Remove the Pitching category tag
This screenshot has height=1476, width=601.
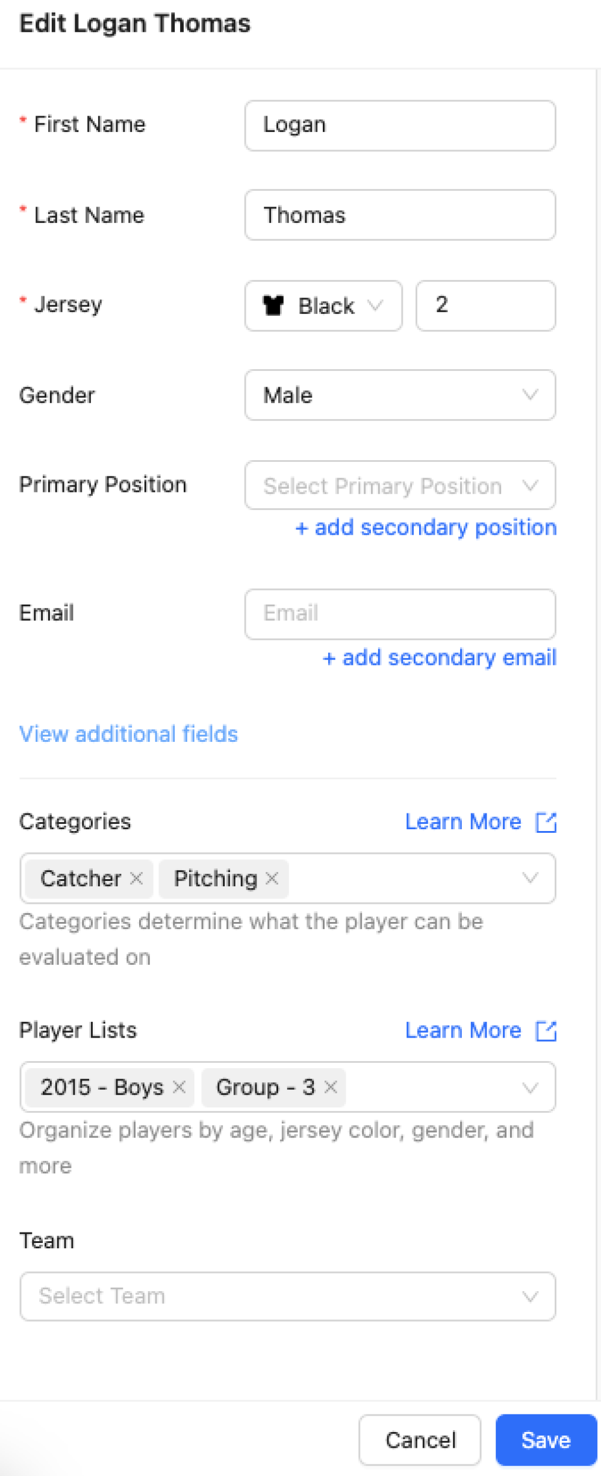click(272, 879)
